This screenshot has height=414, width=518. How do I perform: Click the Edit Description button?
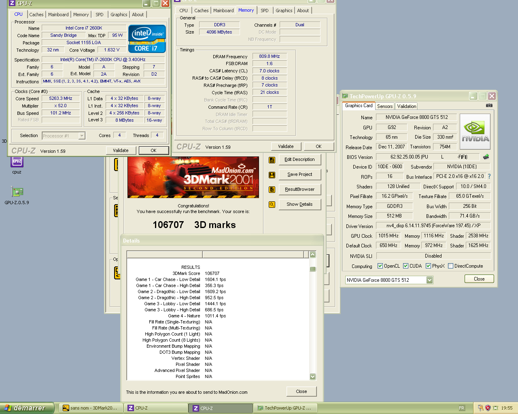299,159
